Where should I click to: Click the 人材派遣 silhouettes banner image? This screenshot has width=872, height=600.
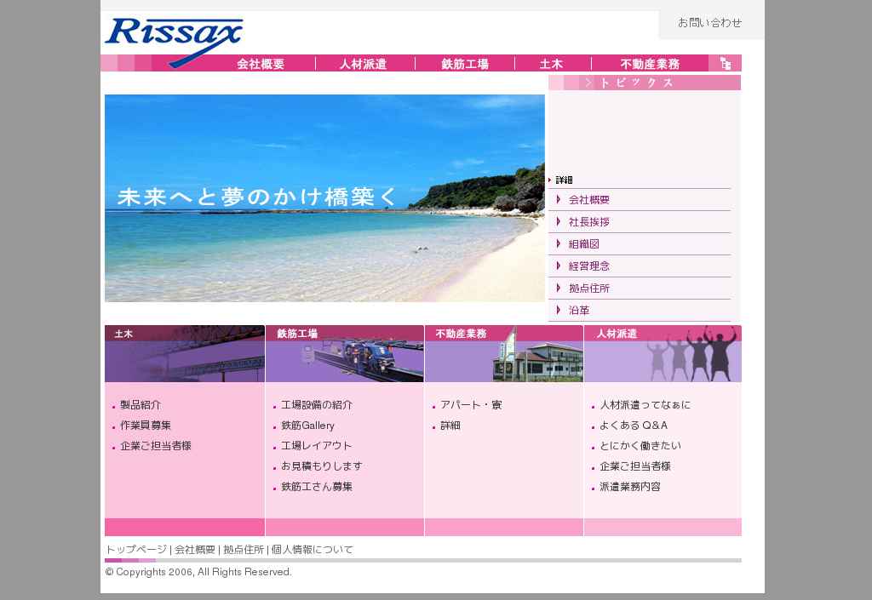[663, 354]
